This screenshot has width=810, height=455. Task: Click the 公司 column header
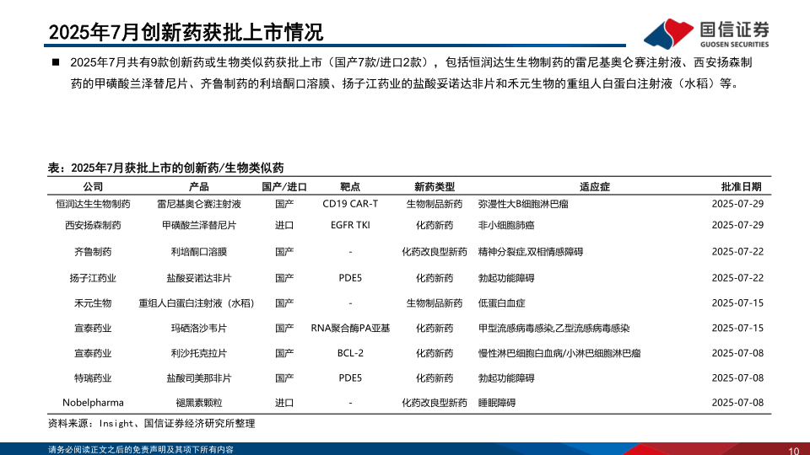(93, 187)
